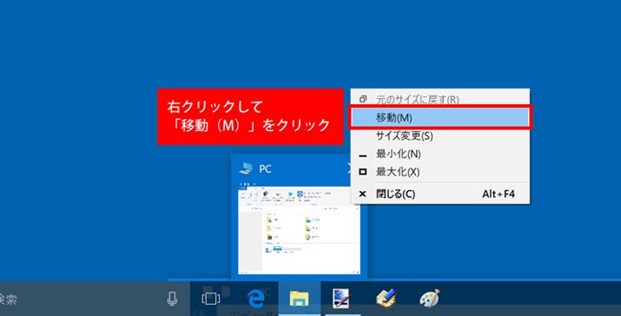Open the PC window thumbnail preview
621x316 pixels.
click(x=299, y=230)
